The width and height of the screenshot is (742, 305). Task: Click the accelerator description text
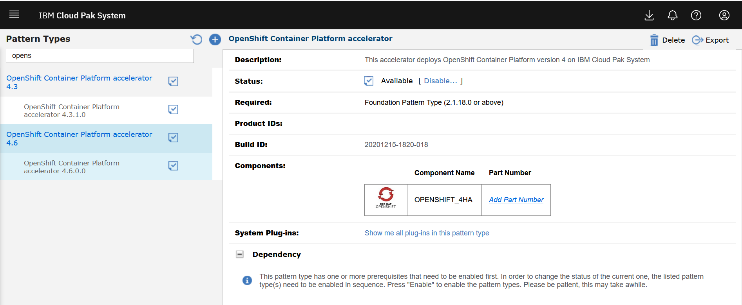point(507,60)
